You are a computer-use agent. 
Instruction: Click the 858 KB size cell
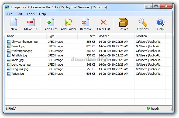tap(91, 42)
